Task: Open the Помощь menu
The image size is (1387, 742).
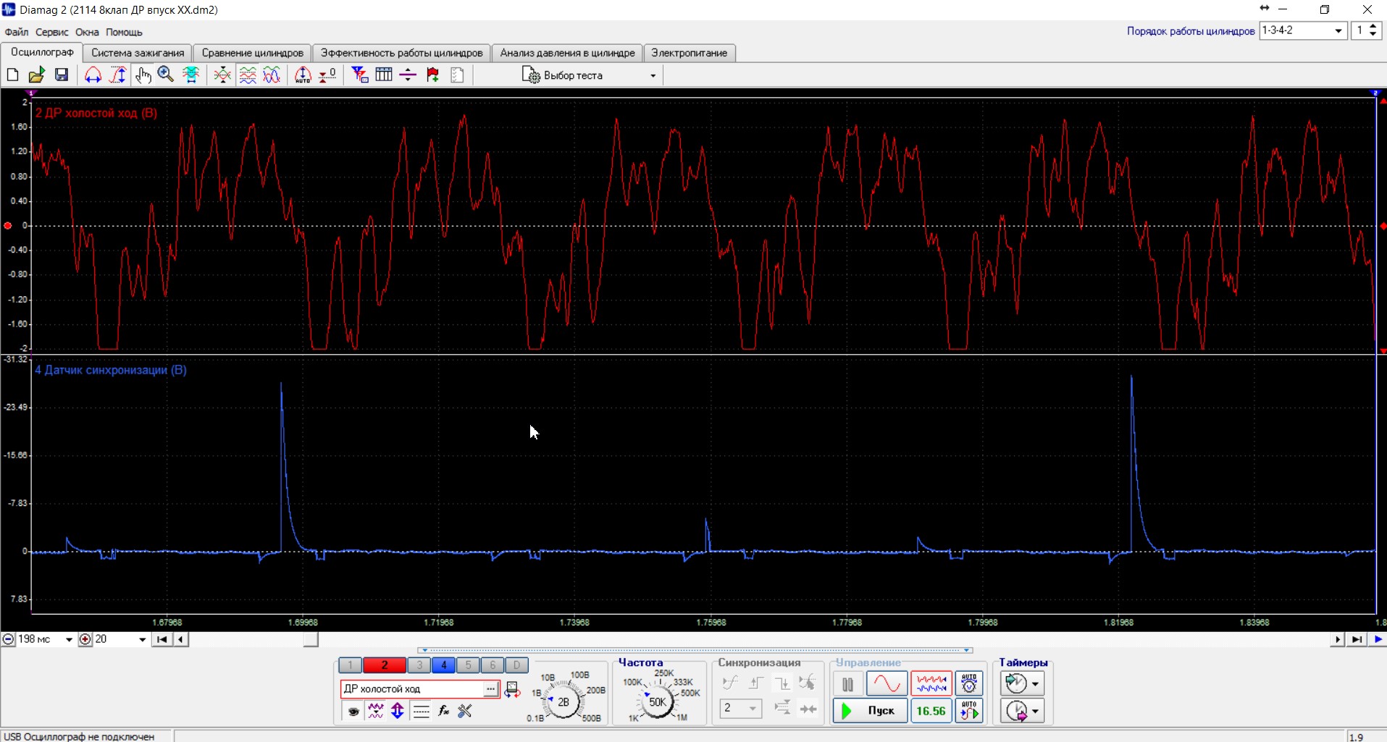Action: pyautogui.click(x=124, y=32)
